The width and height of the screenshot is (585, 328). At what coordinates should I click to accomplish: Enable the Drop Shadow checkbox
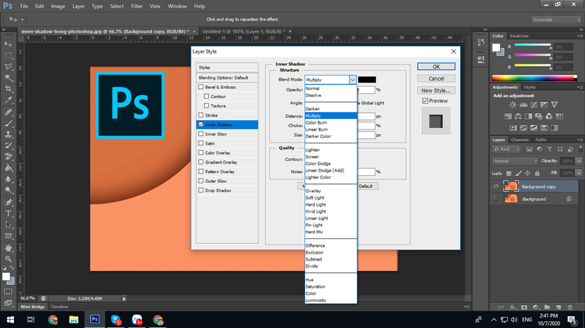(201, 190)
